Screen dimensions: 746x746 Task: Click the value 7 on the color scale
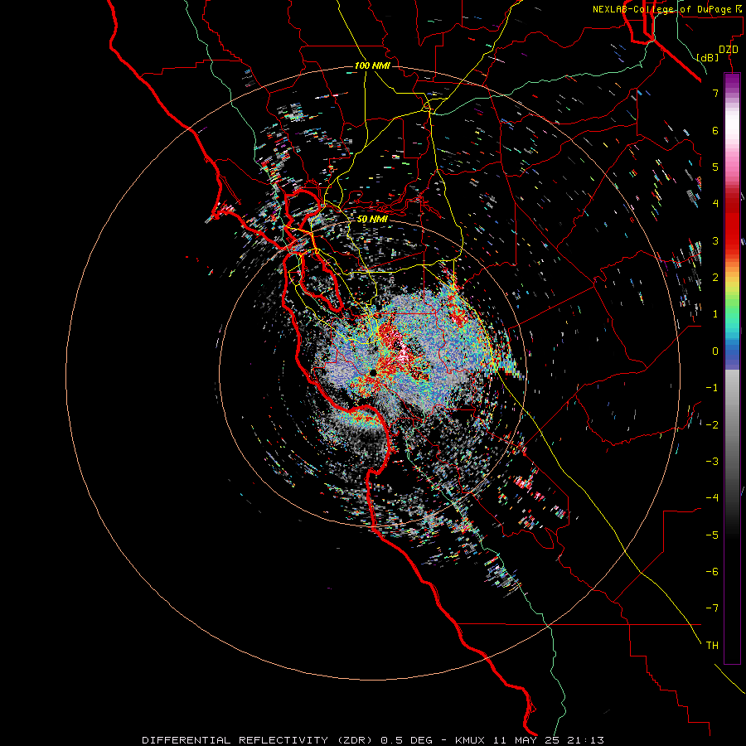(x=715, y=93)
